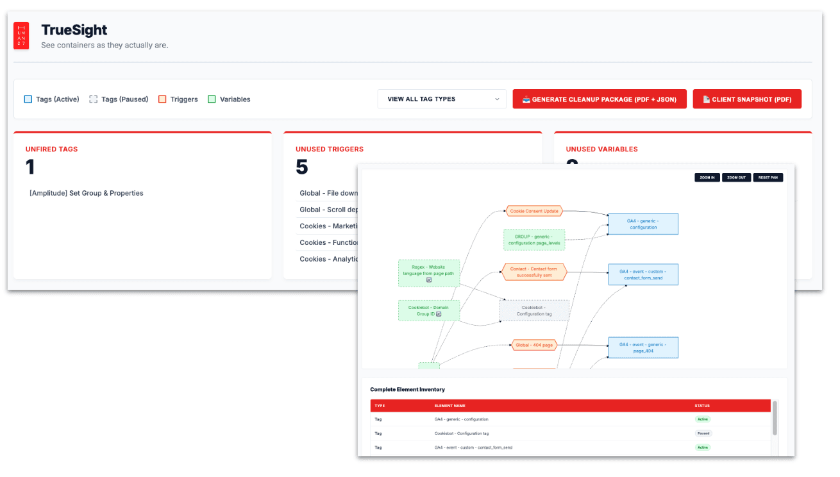840x477 pixels.
Task: Click the small icon inside the Regex - Website language node
Action: (x=429, y=280)
